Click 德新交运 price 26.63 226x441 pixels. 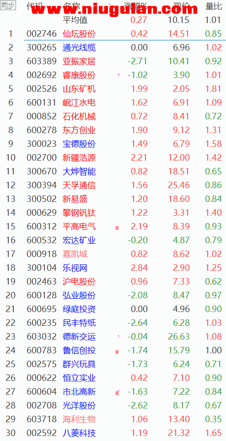tap(179, 337)
